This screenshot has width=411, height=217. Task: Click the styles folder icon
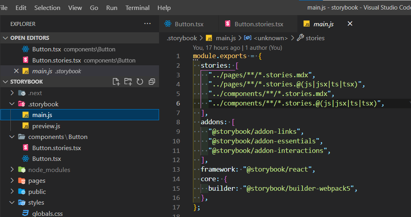click(x=22, y=203)
